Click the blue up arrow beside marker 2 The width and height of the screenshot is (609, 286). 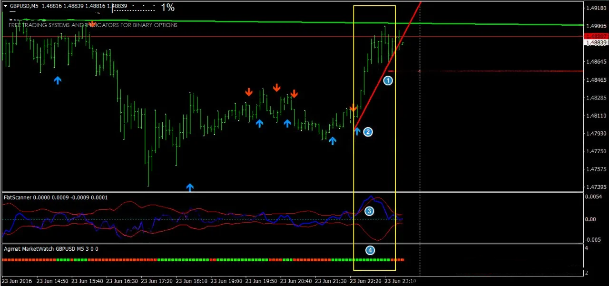click(x=357, y=131)
